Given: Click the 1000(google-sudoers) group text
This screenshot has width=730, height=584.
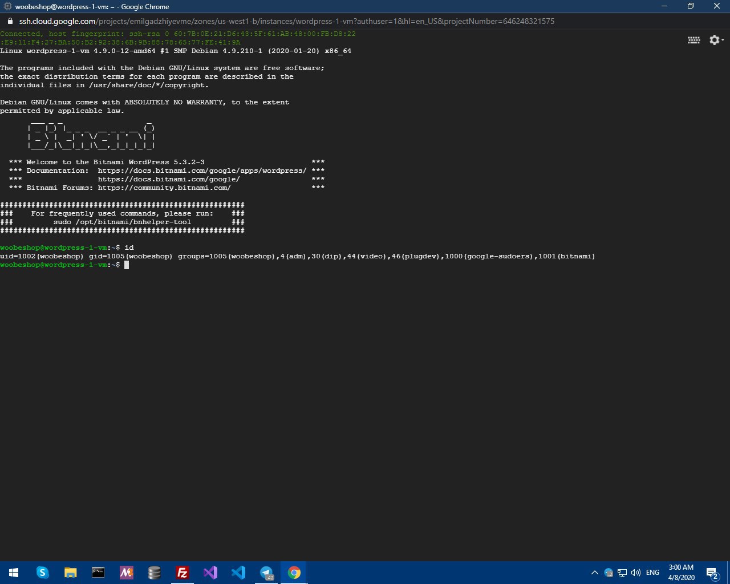Looking at the screenshot, I should pos(490,256).
